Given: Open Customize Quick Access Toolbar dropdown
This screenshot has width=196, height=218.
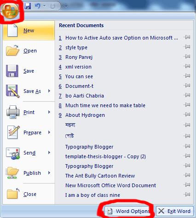Looking at the screenshot, I should [66, 6].
